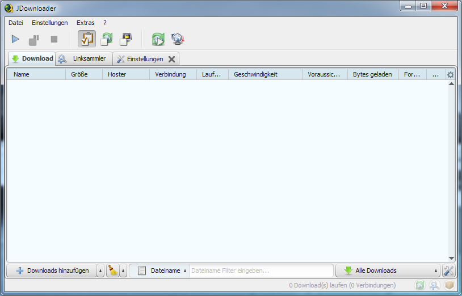
Task: Click the Dateiname filter input field
Action: tap(261, 270)
